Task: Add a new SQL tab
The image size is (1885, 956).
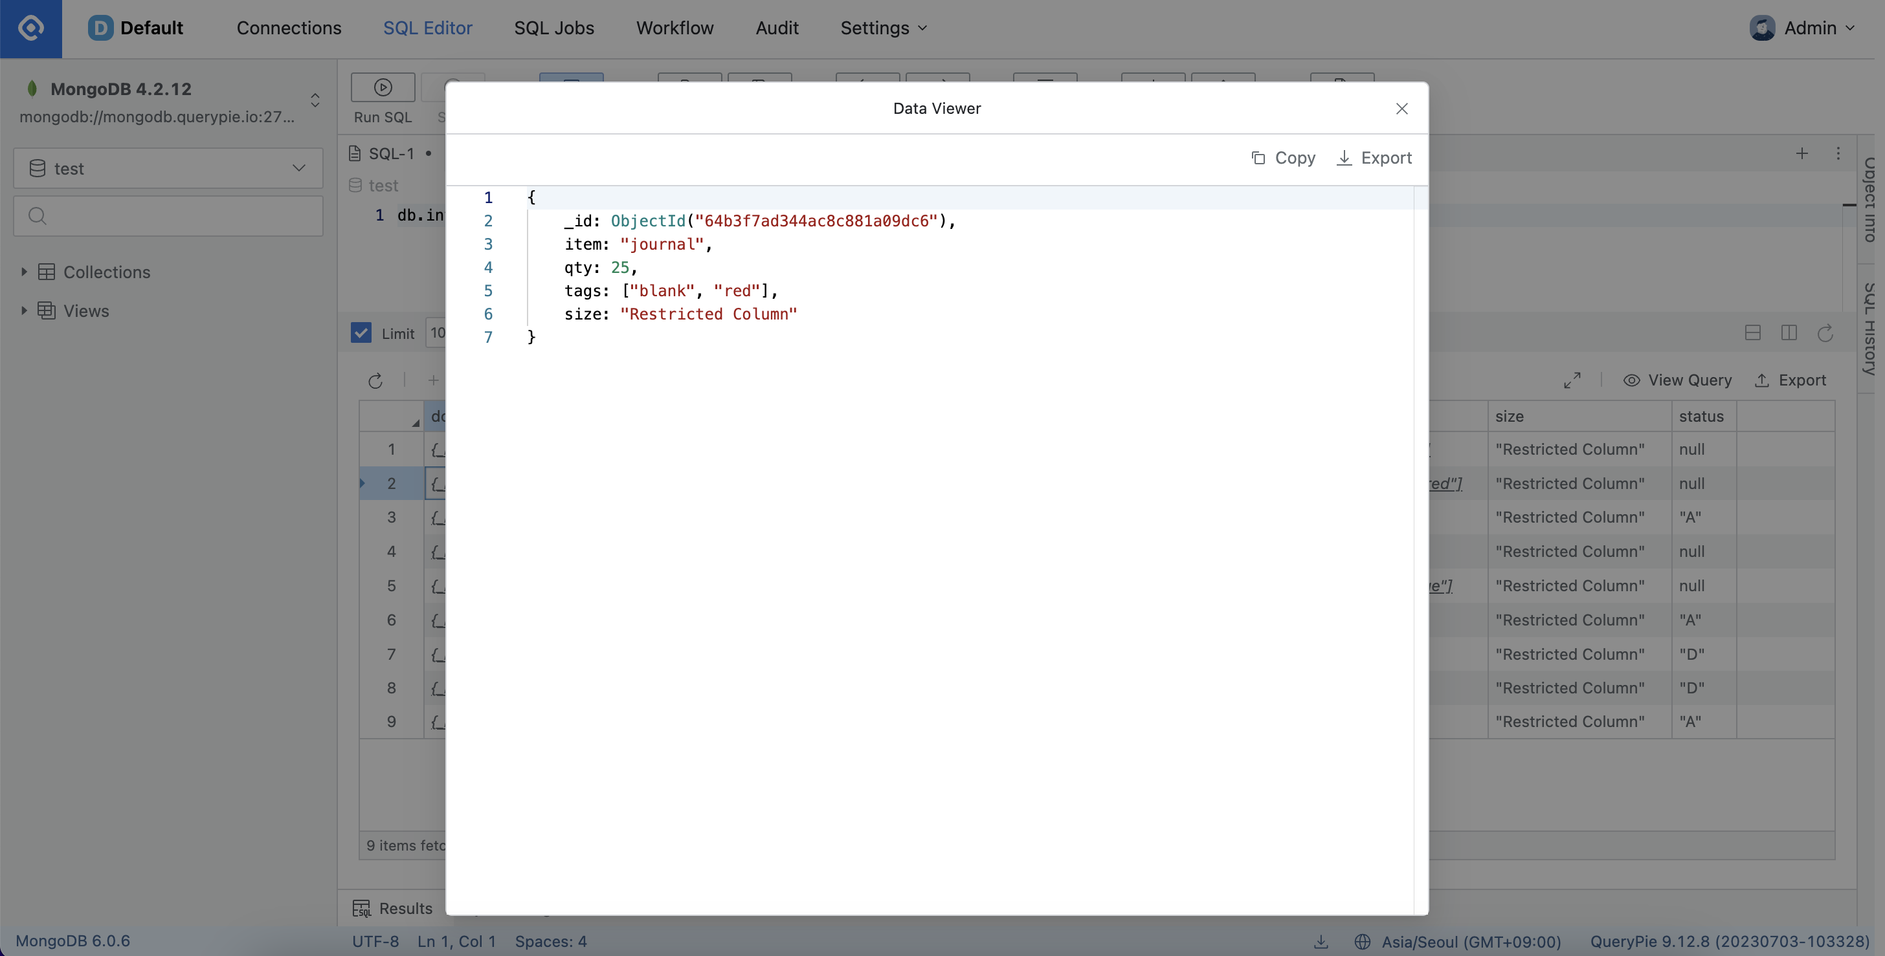Action: 1801,153
